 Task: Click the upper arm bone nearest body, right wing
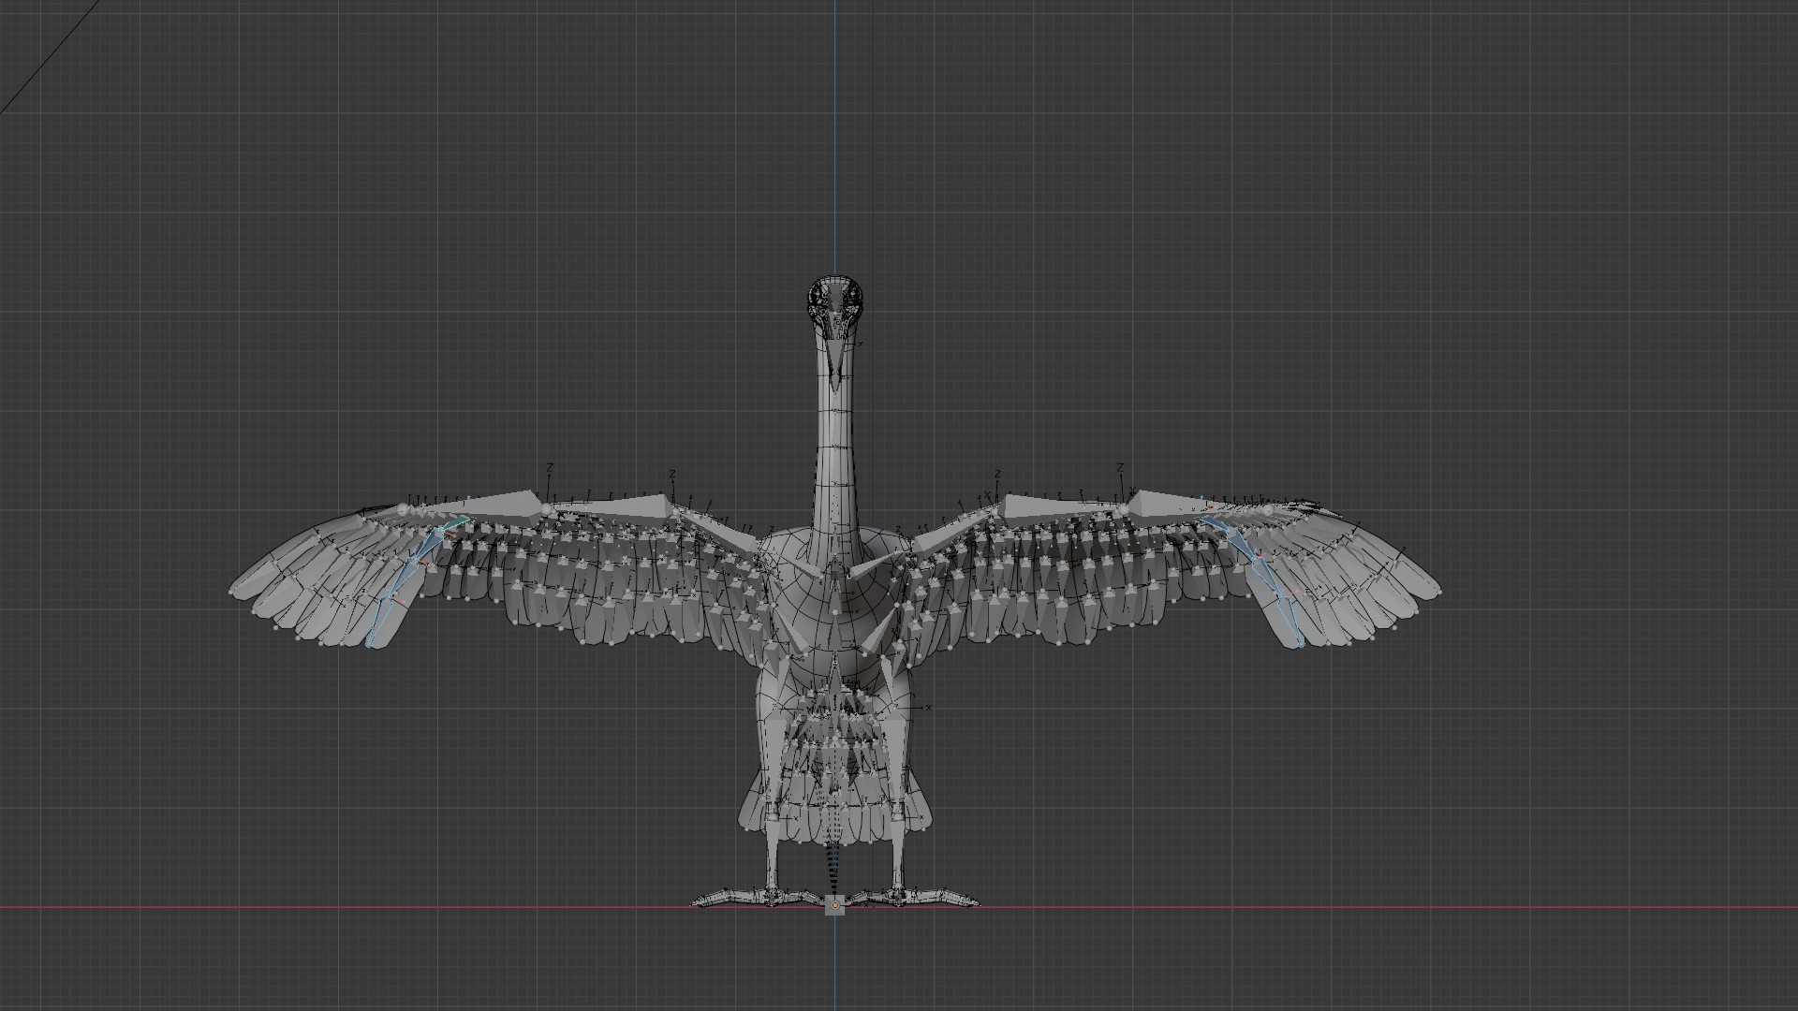[x=948, y=531]
